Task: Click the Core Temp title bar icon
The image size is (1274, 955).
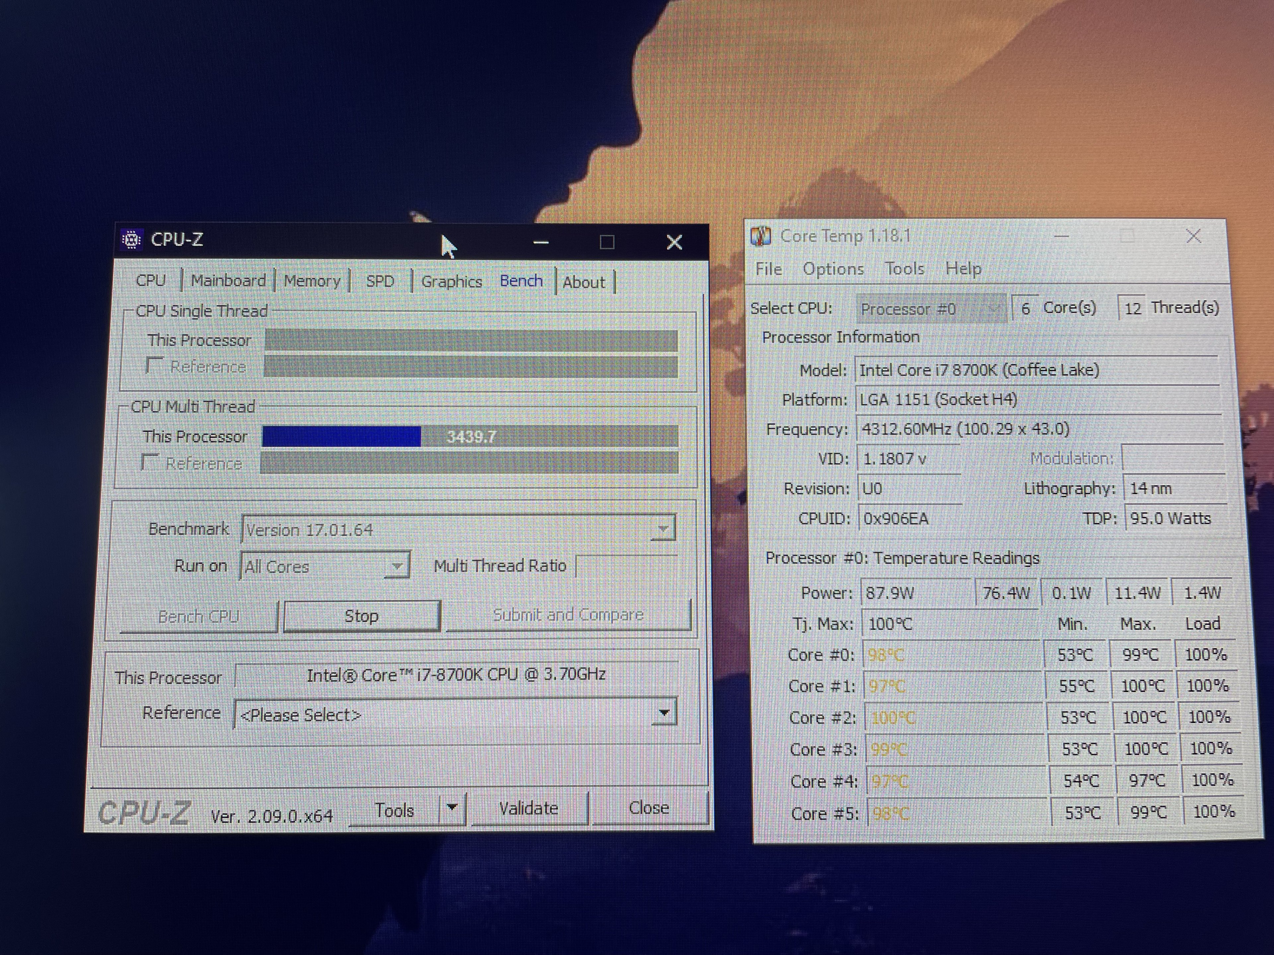Action: click(x=760, y=236)
